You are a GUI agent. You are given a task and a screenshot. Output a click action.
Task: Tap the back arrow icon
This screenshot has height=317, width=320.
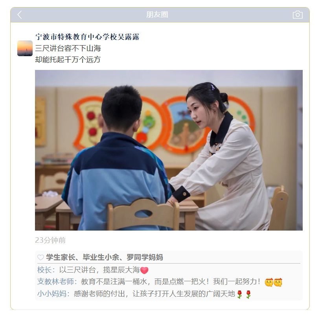20,15
